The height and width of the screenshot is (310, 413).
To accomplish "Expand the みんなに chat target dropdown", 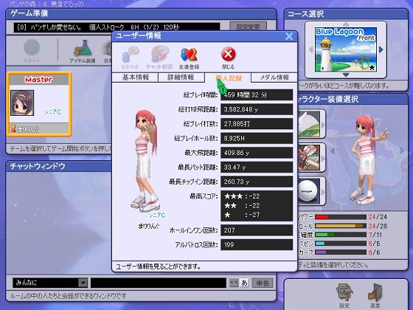I will [83, 283].
